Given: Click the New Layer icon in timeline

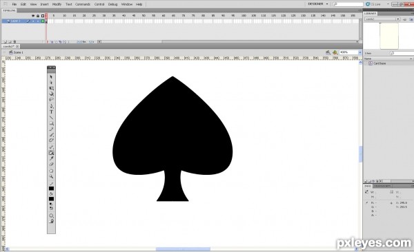Looking at the screenshot, I should point(5,41).
